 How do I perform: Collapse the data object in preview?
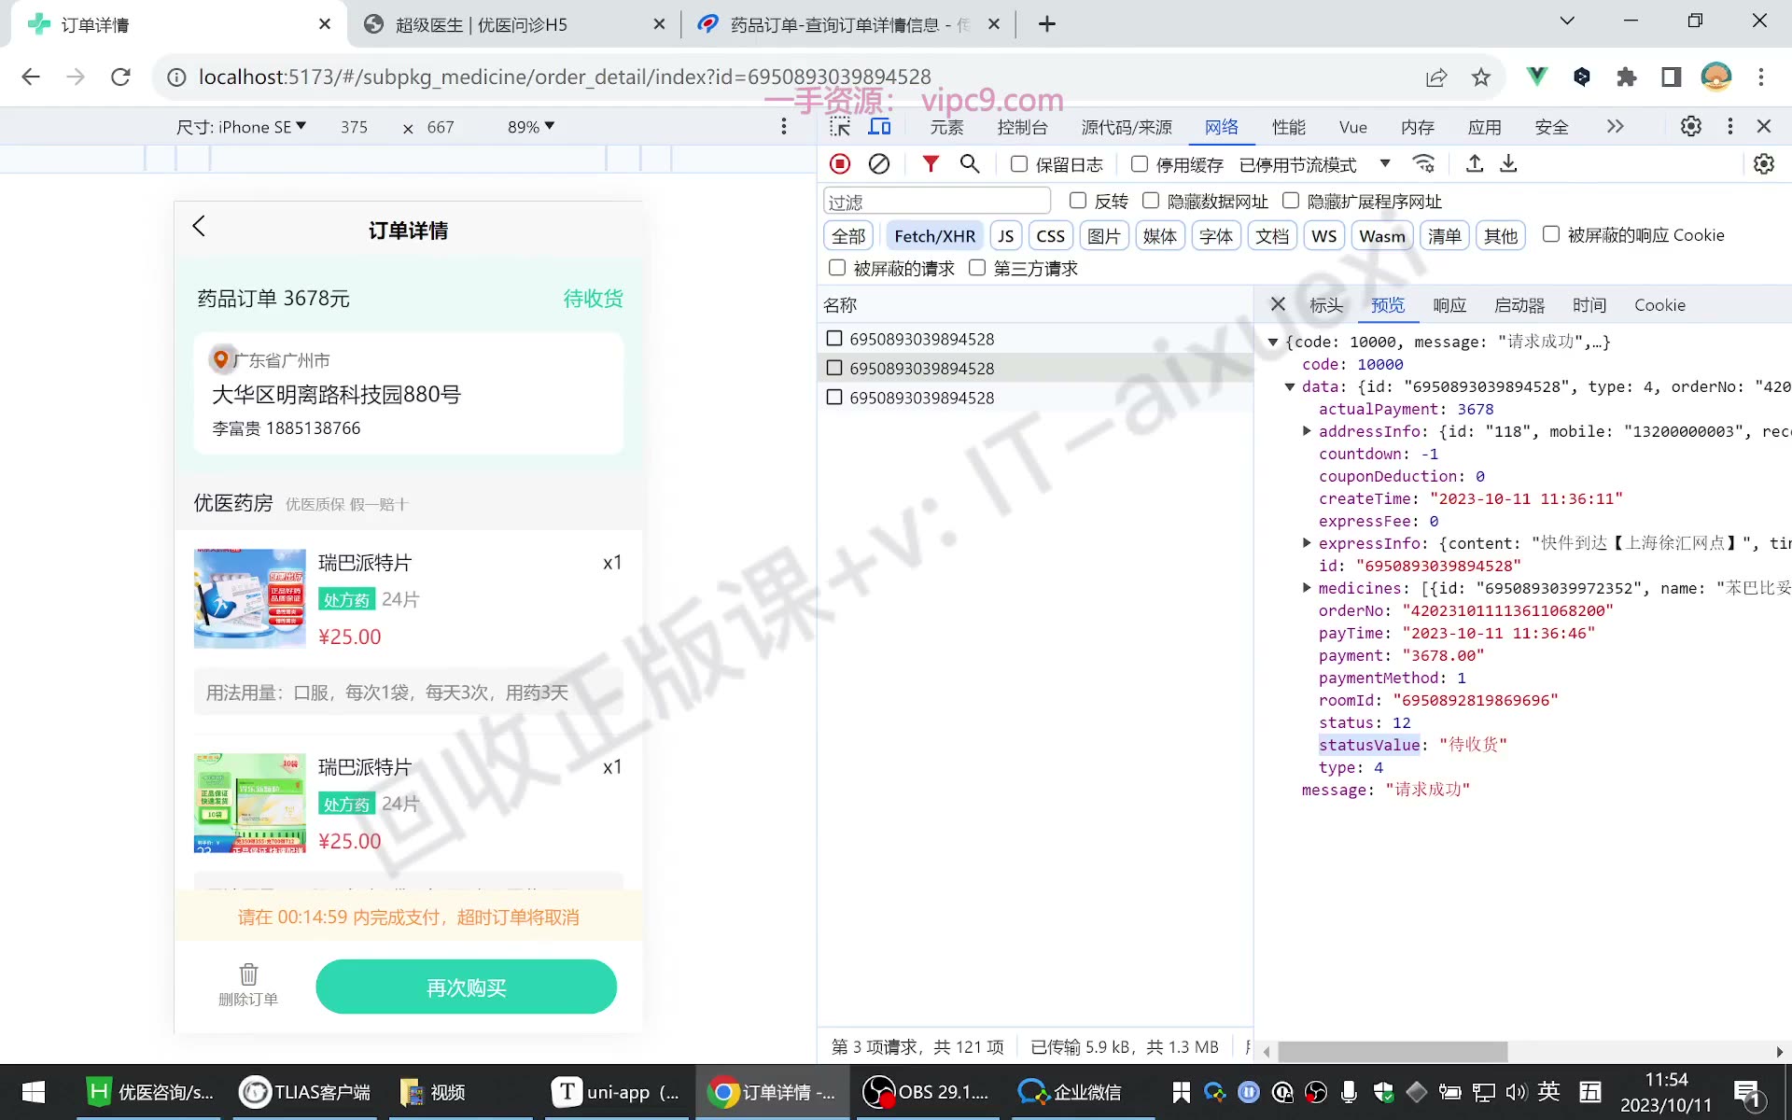1290,386
